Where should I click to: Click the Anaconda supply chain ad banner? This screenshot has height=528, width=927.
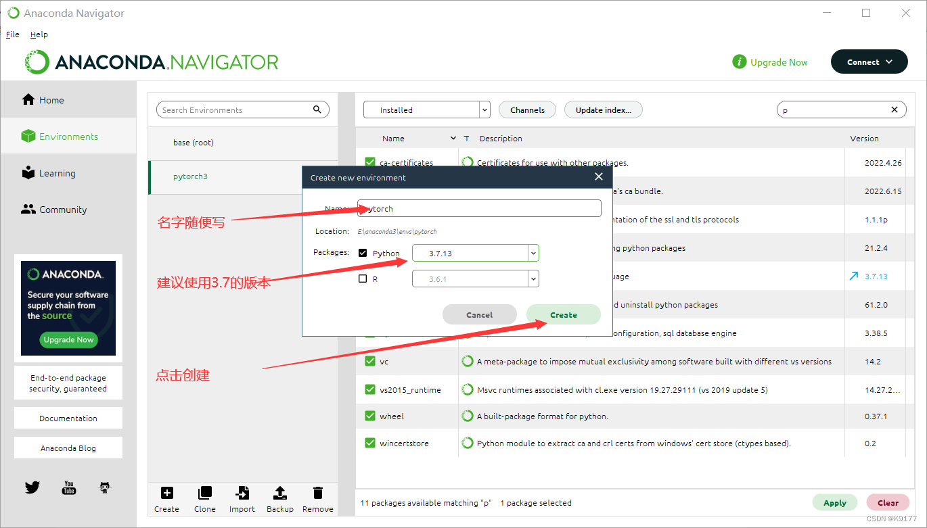[x=68, y=308]
